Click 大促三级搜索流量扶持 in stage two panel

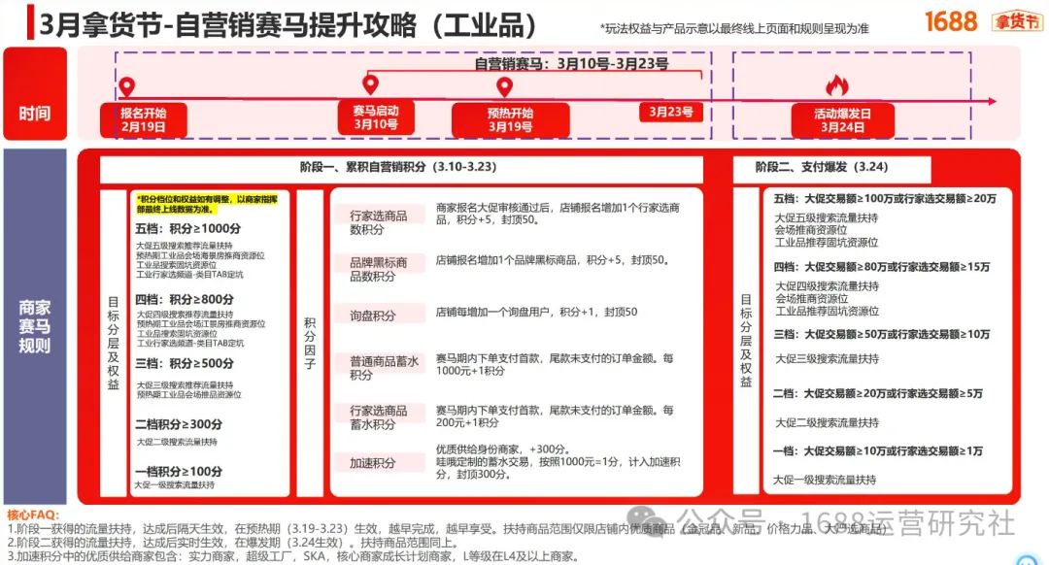click(x=827, y=359)
